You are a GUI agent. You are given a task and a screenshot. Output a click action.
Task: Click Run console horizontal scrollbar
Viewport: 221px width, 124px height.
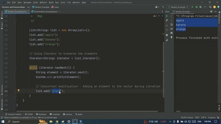click(178, 111)
